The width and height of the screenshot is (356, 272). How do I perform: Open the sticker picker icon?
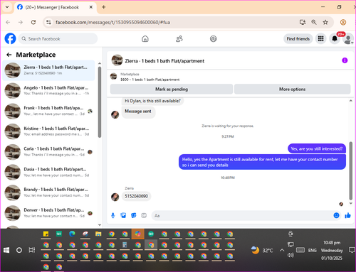point(134,215)
